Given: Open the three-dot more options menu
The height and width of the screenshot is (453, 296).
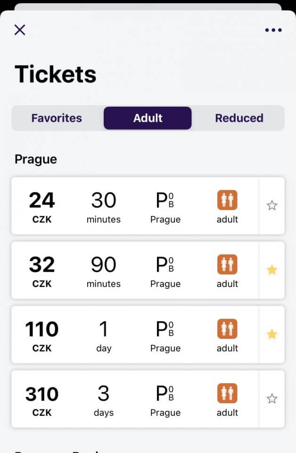Looking at the screenshot, I should coord(273,30).
